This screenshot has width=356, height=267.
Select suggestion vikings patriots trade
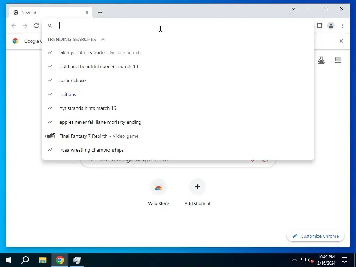pos(178,53)
